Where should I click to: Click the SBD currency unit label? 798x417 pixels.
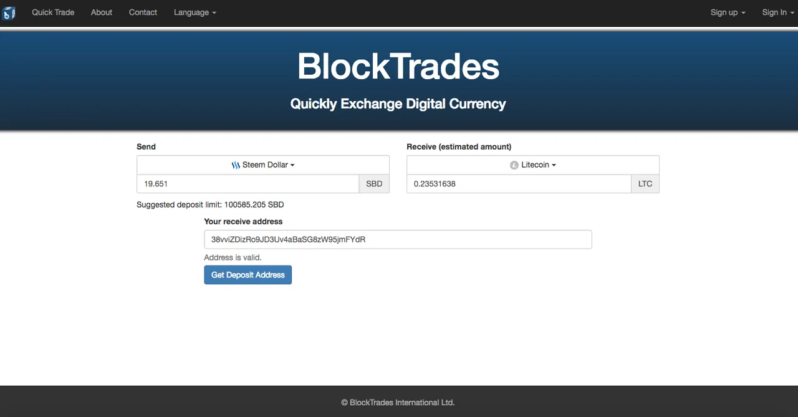click(x=374, y=184)
